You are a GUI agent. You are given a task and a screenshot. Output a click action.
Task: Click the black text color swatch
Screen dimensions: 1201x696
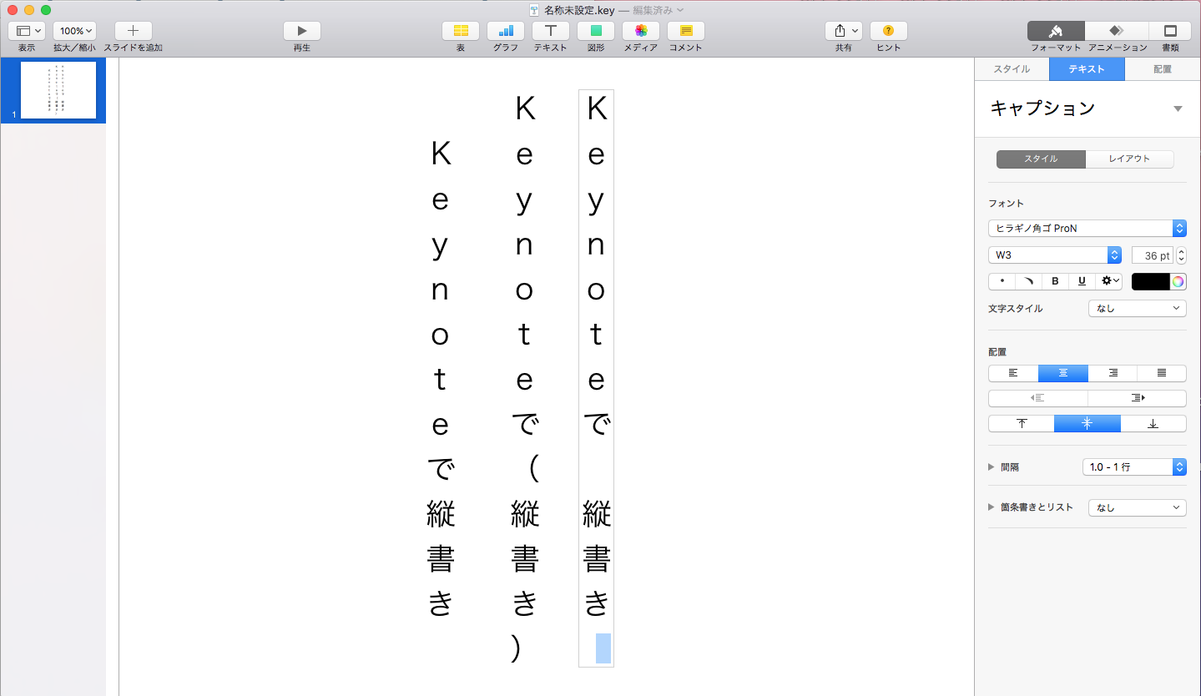click(x=1150, y=281)
